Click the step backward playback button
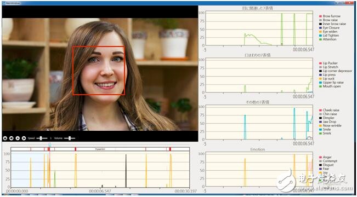 pos(11,138)
